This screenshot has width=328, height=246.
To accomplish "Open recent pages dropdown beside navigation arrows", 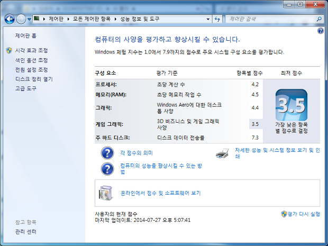I will pos(29,19).
